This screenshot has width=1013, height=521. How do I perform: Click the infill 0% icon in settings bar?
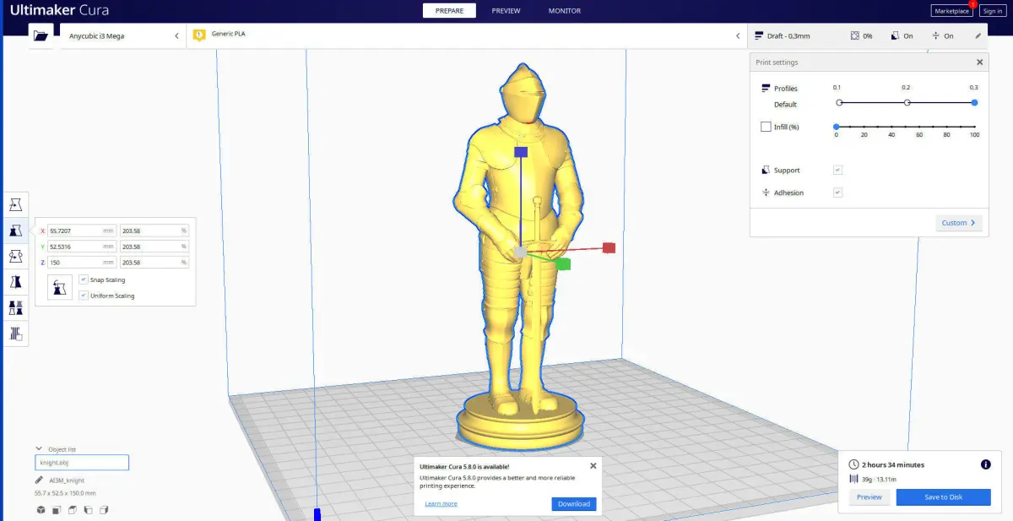click(x=855, y=36)
